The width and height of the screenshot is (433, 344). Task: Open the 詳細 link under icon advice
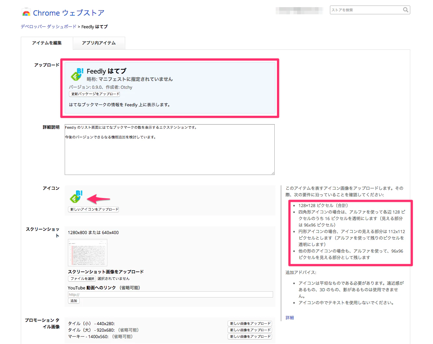click(290, 318)
